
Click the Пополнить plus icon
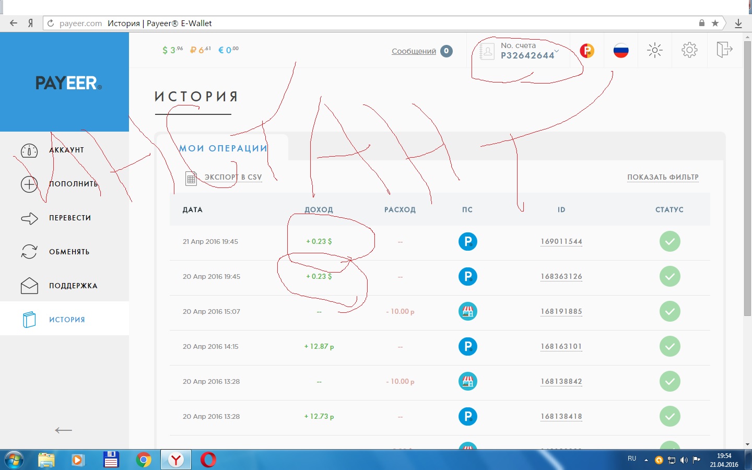tap(29, 184)
